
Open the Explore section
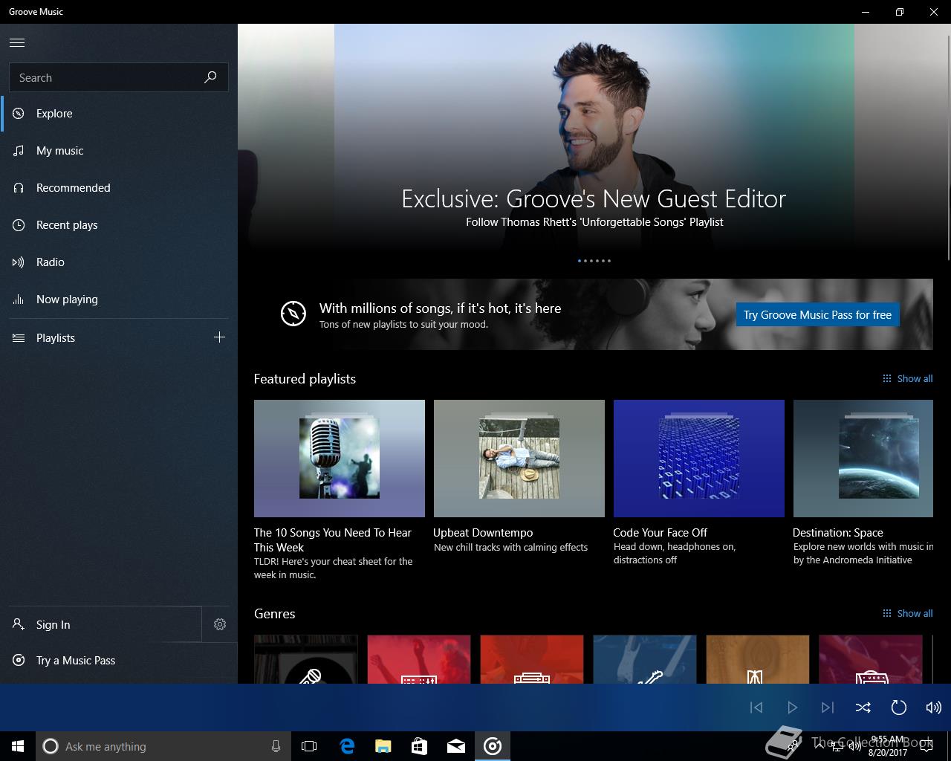[119, 114]
